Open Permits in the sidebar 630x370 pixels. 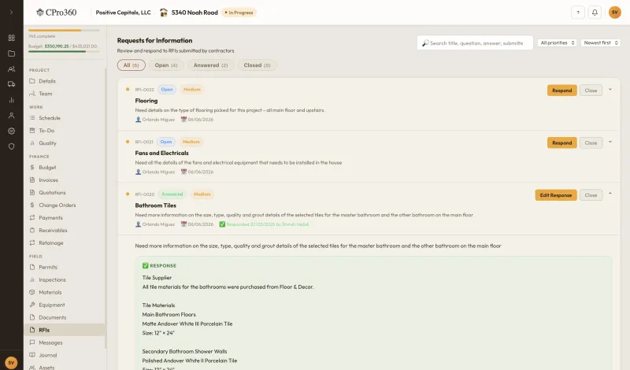tap(65, 267)
